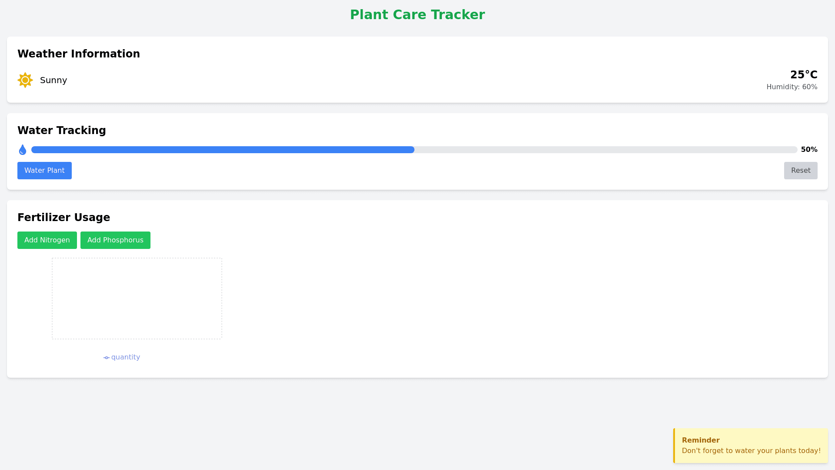835x470 pixels.
Task: Click the 50% water level label
Action: (809, 150)
